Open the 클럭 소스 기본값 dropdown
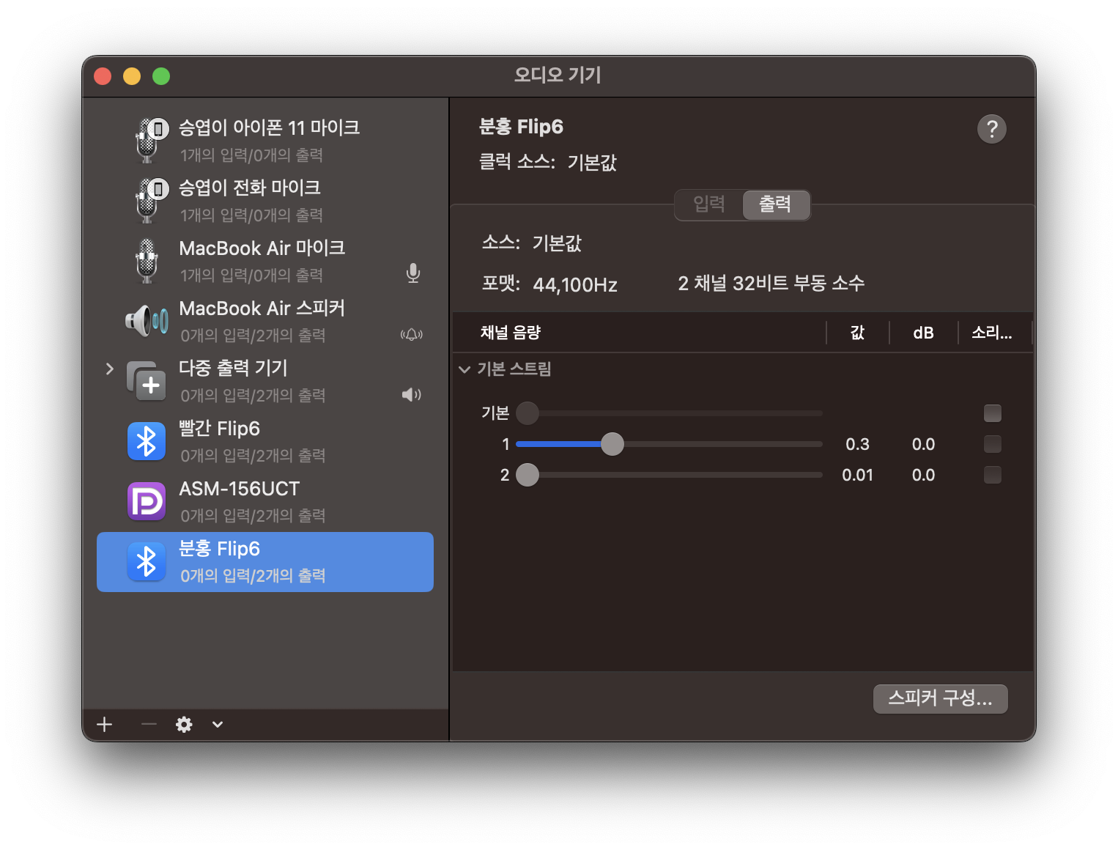Image resolution: width=1118 pixels, height=850 pixels. [x=592, y=162]
